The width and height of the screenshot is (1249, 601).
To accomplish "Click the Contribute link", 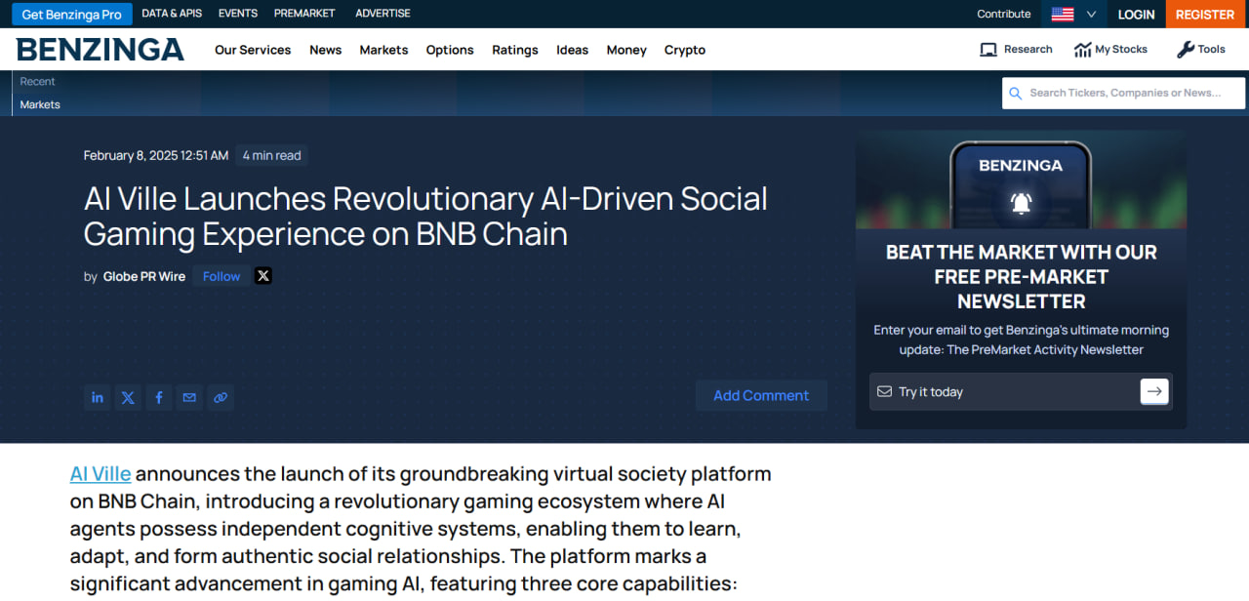I will pyautogui.click(x=1004, y=14).
